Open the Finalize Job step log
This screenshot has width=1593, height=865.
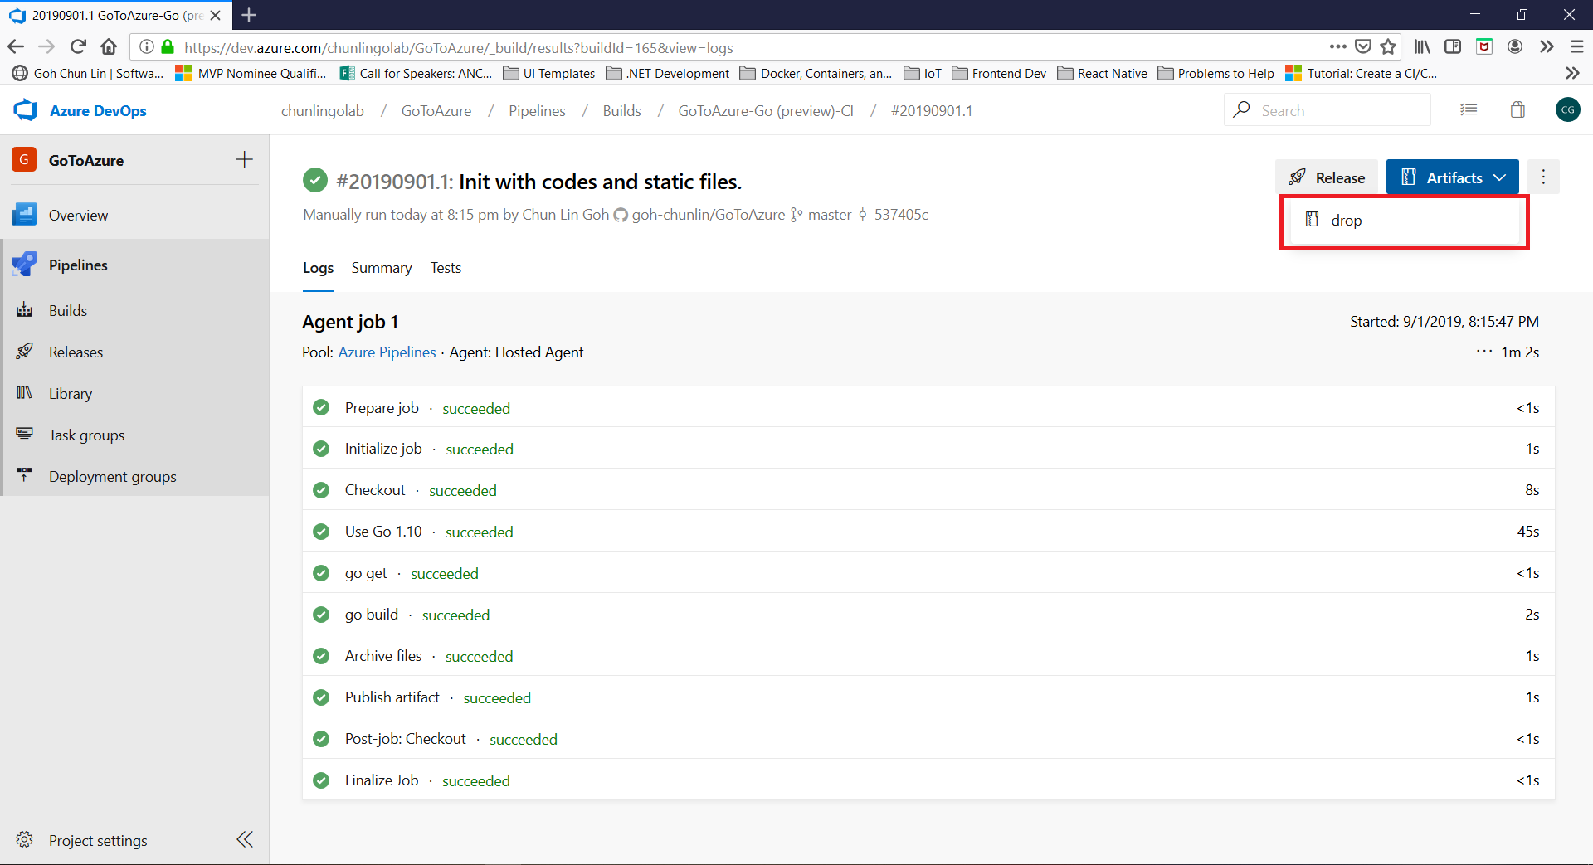[928, 780]
